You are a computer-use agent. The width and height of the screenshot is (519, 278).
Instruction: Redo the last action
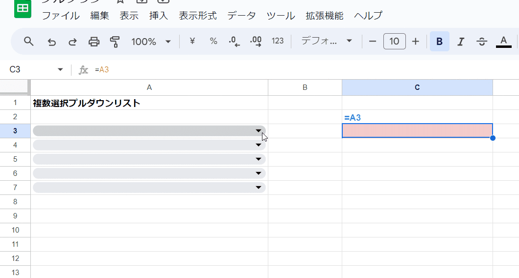(x=72, y=42)
